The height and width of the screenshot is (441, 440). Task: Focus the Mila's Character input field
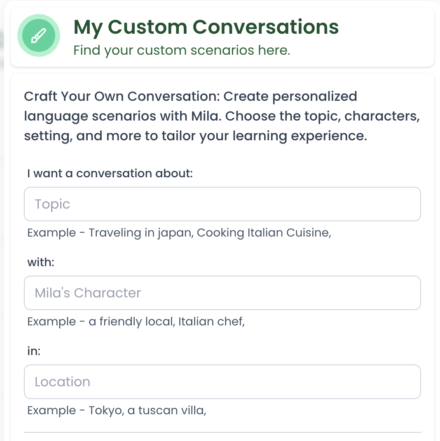pyautogui.click(x=222, y=293)
